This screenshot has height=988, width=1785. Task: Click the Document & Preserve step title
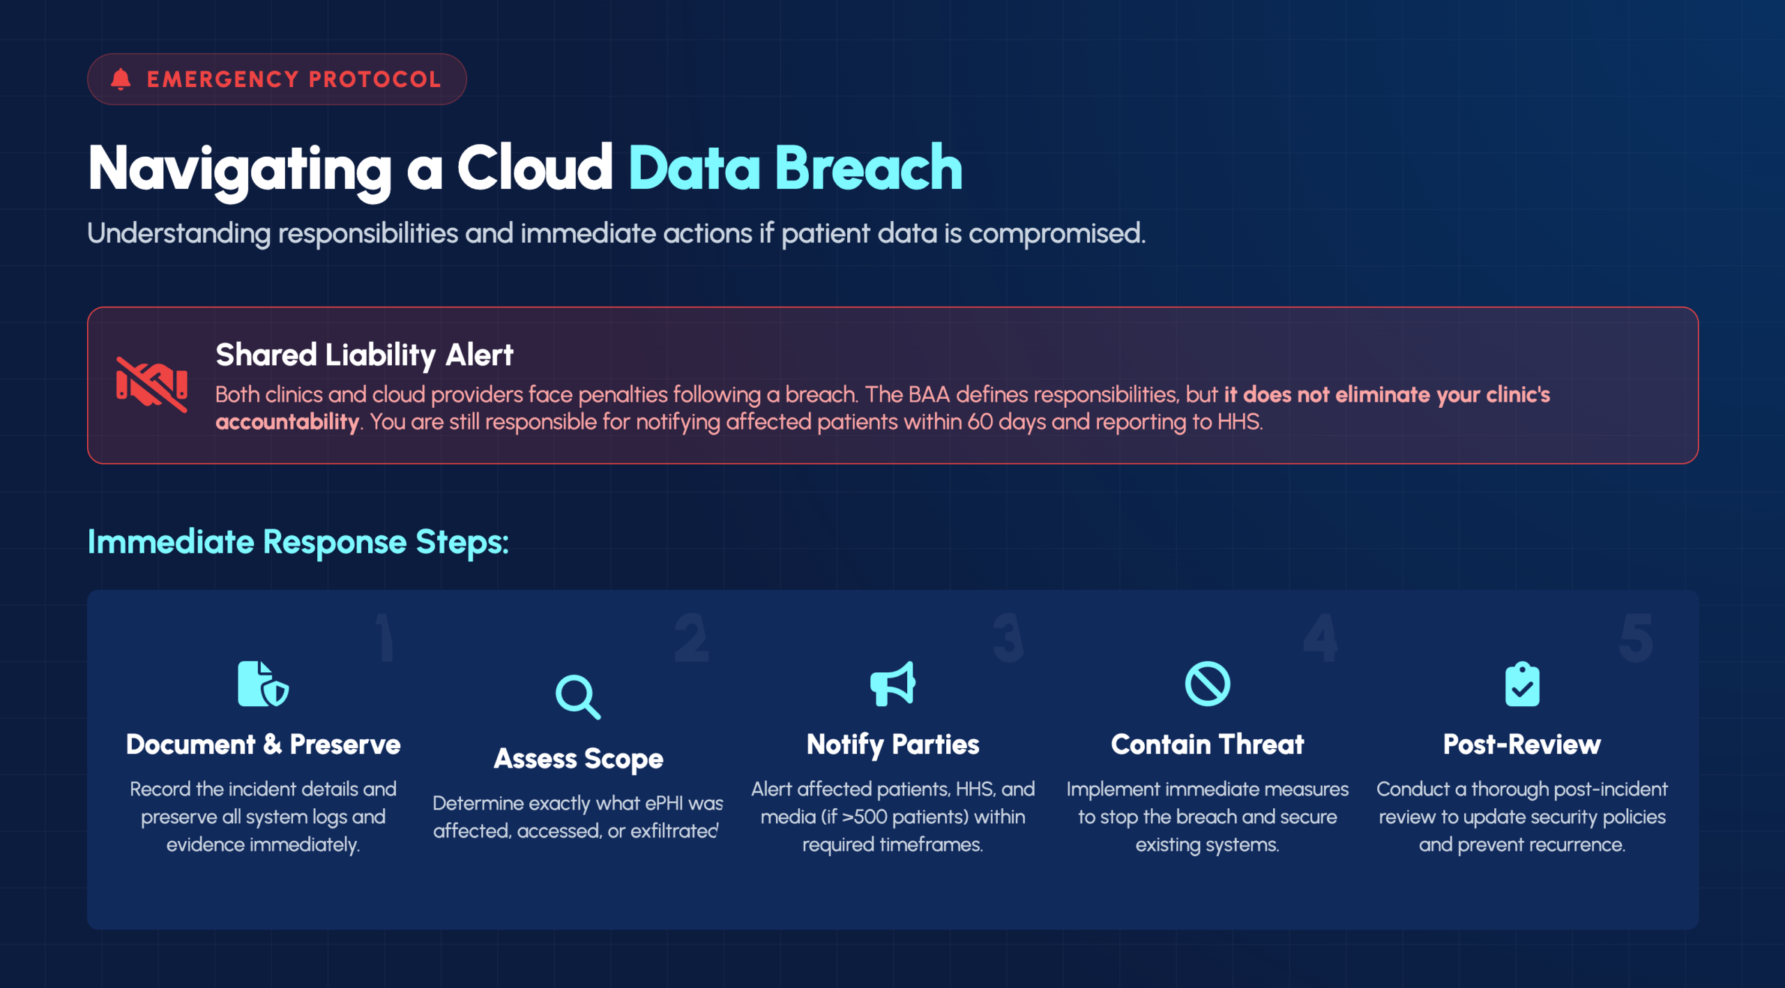click(263, 745)
